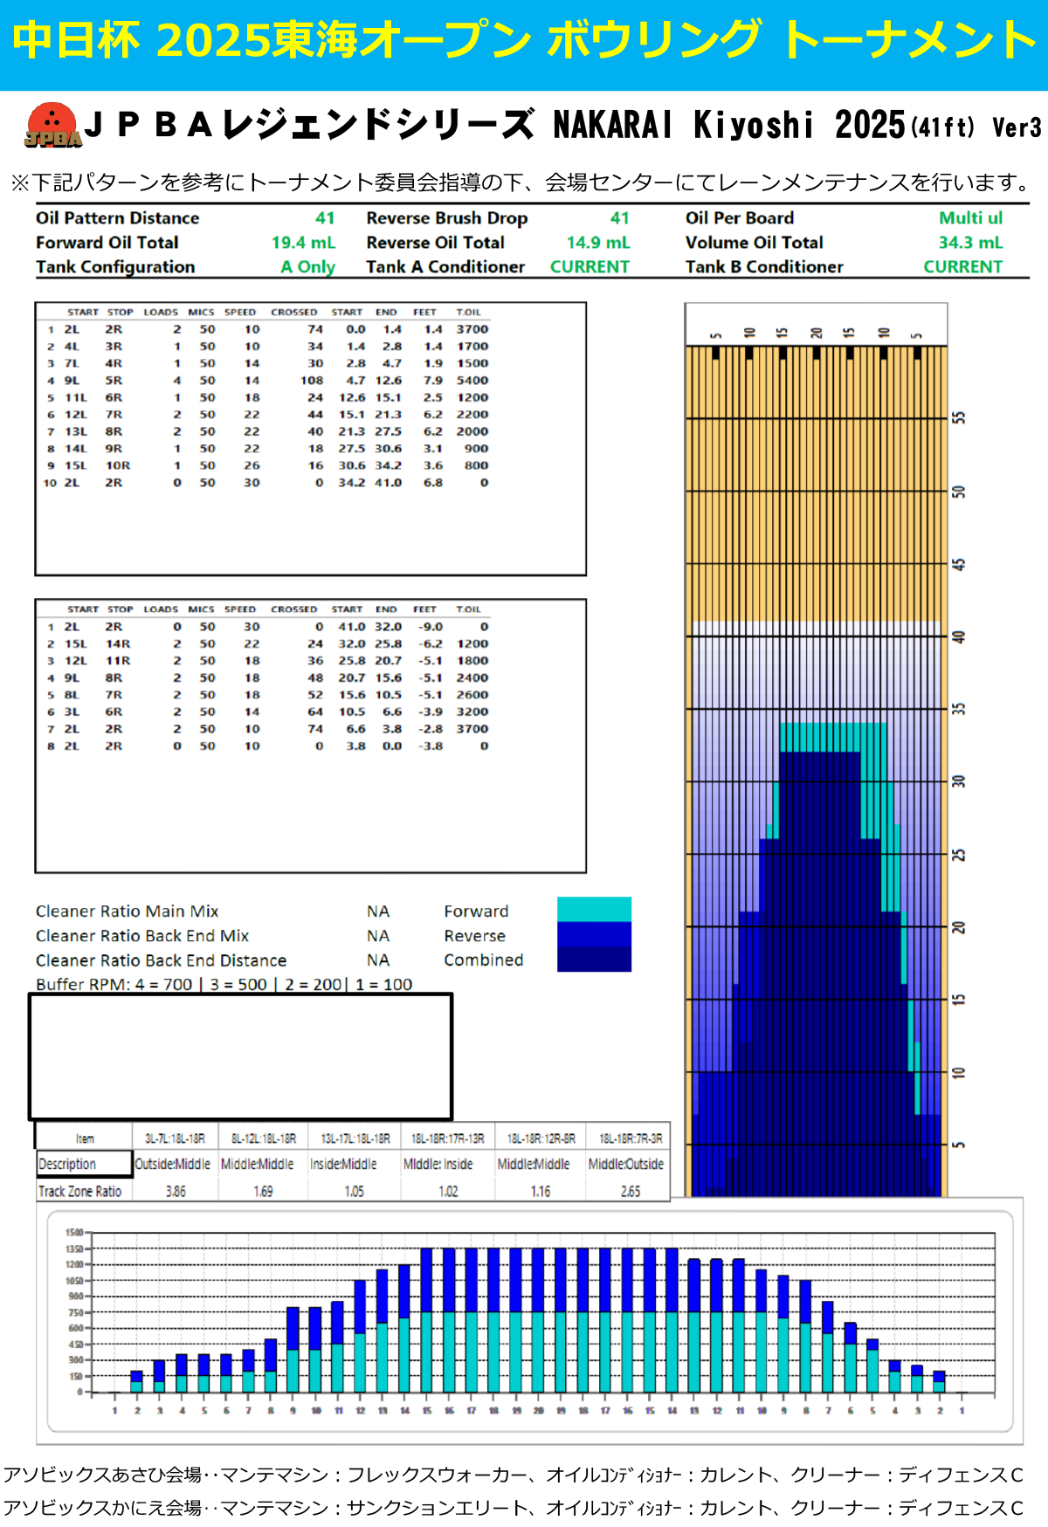Click the 'Tank B Conditioner' label
1048x1527 pixels.
click(x=764, y=267)
